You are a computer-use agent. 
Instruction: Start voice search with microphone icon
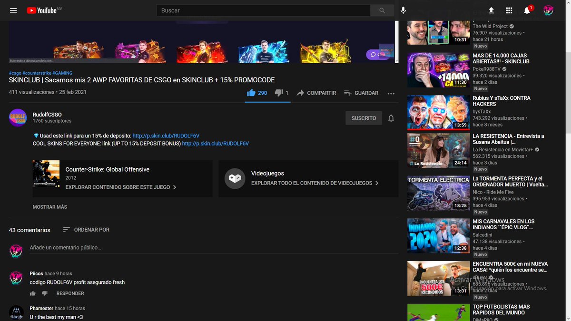click(x=404, y=10)
